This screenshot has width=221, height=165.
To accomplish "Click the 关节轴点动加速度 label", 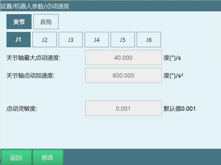I will pyautogui.click(x=31, y=75).
